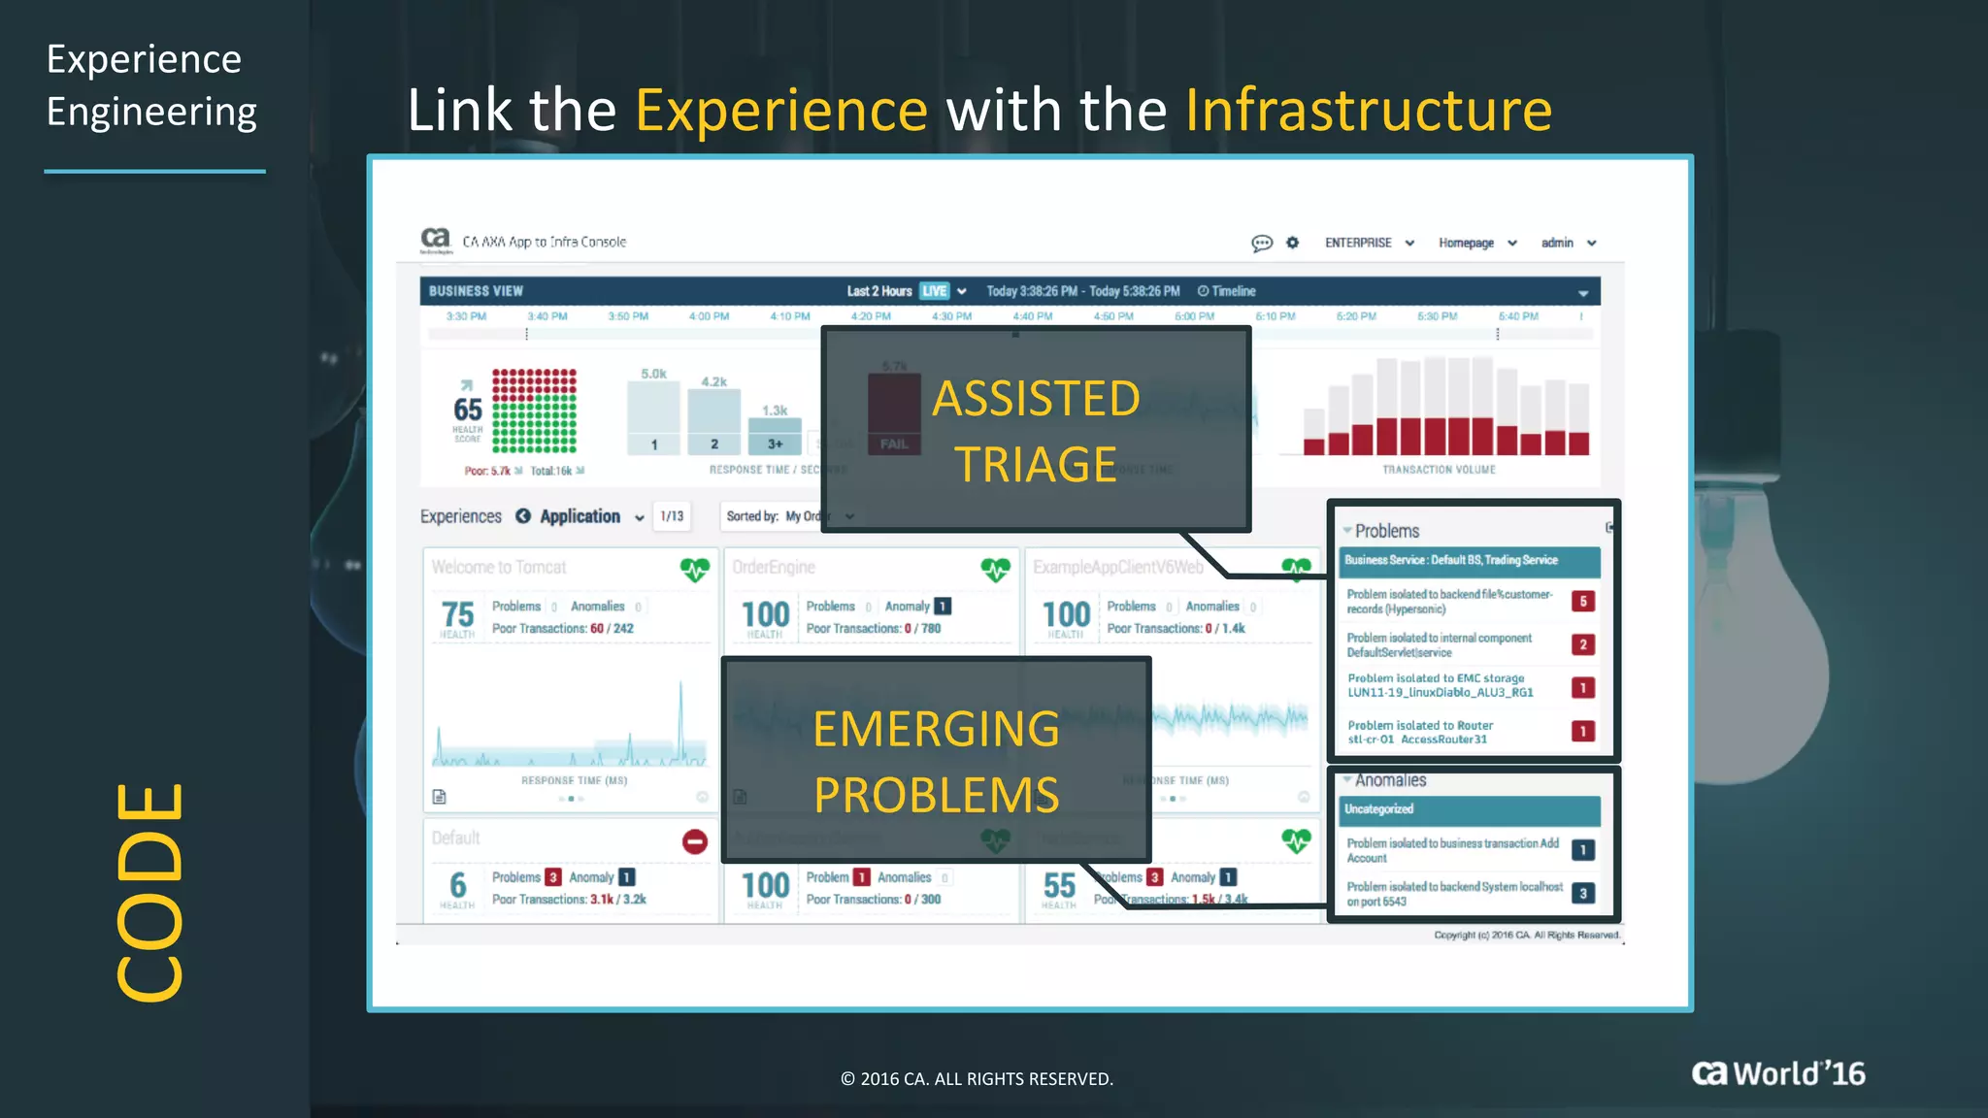Viewport: 1988px width, 1118px height.
Task: Click the OrderEngine health heart icon
Action: [x=995, y=570]
